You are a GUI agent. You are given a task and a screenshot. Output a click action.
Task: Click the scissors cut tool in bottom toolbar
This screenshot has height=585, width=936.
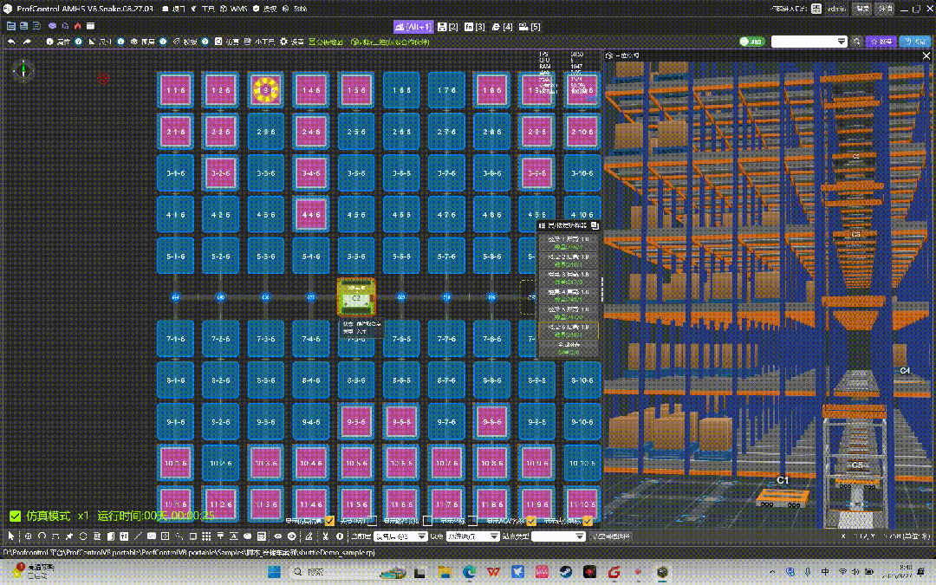click(325, 536)
